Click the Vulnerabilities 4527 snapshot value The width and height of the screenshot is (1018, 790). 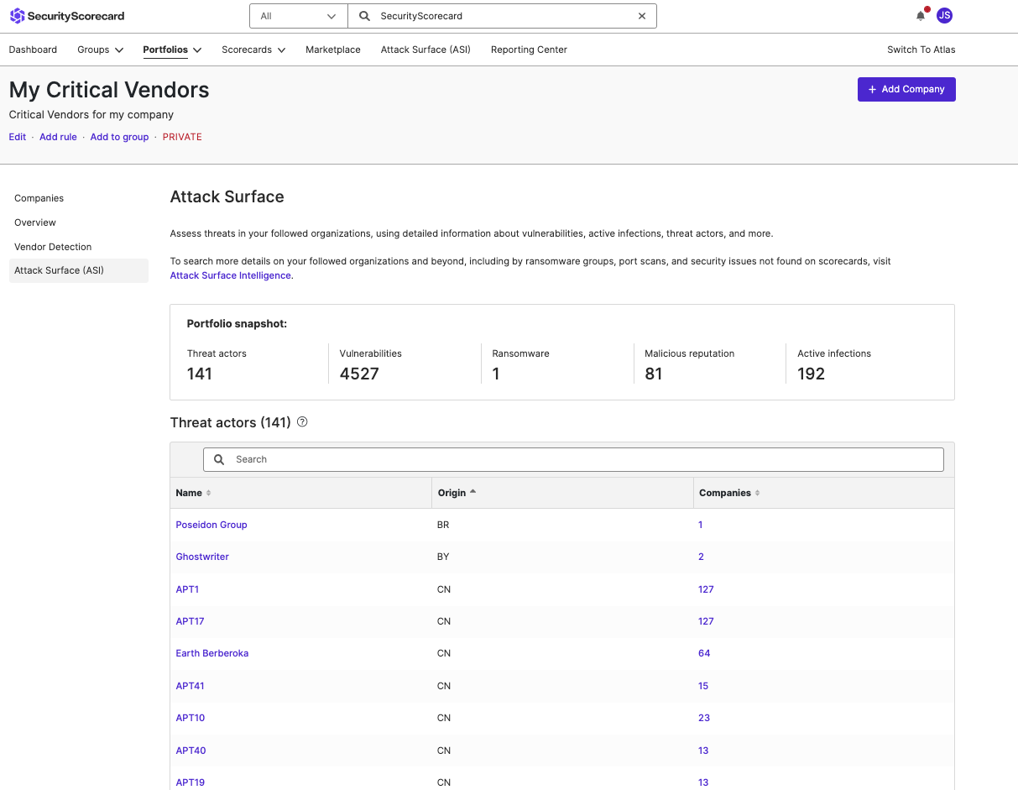click(359, 374)
